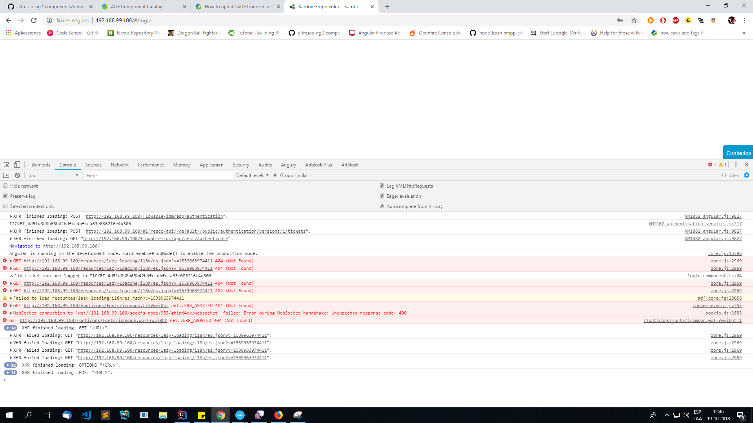Click the red error count indicator

pos(712,165)
